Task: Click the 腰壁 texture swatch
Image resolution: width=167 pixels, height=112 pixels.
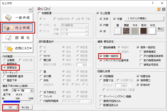Action: click(126, 31)
